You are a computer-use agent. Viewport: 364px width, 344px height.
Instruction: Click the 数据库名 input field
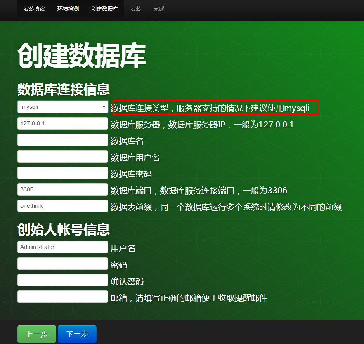point(62,140)
